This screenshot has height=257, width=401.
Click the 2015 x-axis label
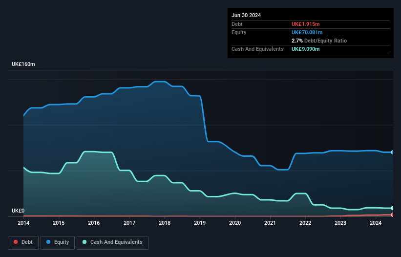[x=59, y=223]
